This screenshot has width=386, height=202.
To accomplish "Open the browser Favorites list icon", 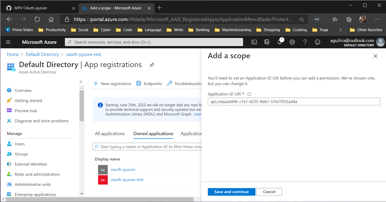I will tap(335, 19).
